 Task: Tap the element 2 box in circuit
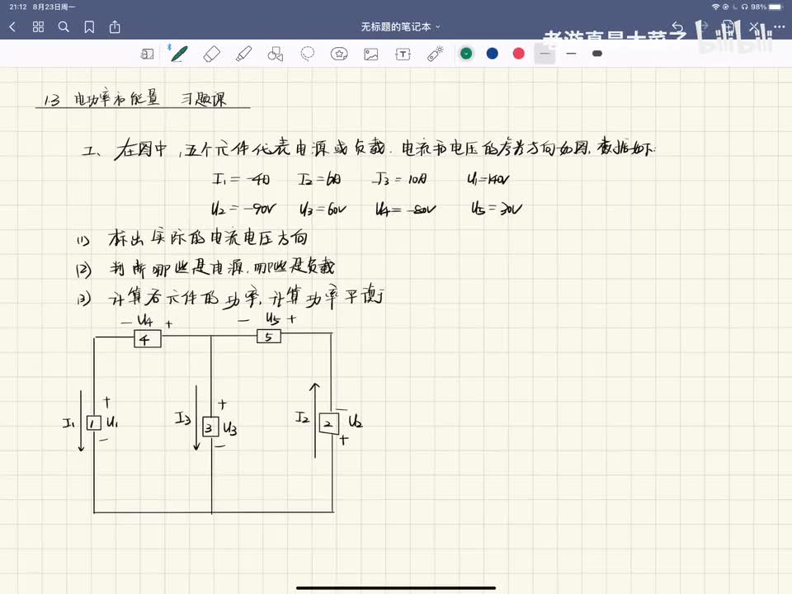click(328, 423)
